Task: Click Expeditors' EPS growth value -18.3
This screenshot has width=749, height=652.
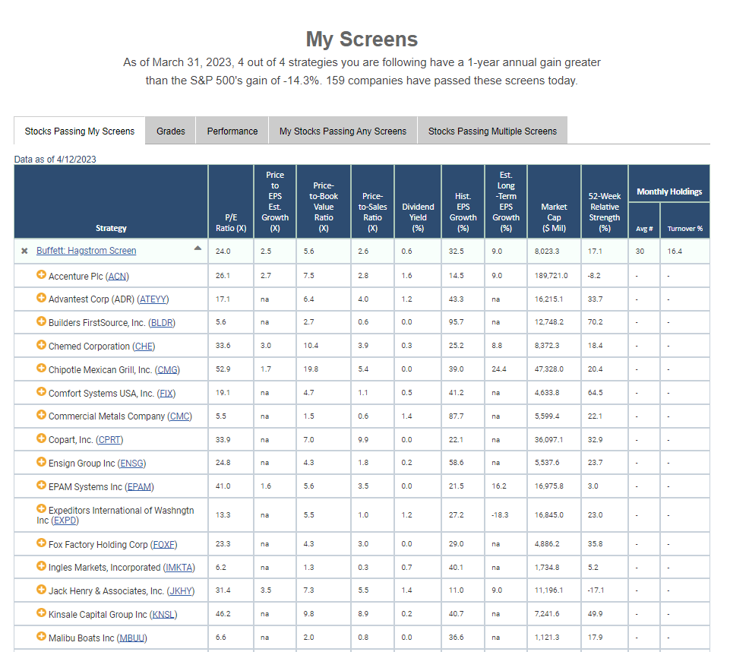Action: (x=500, y=515)
